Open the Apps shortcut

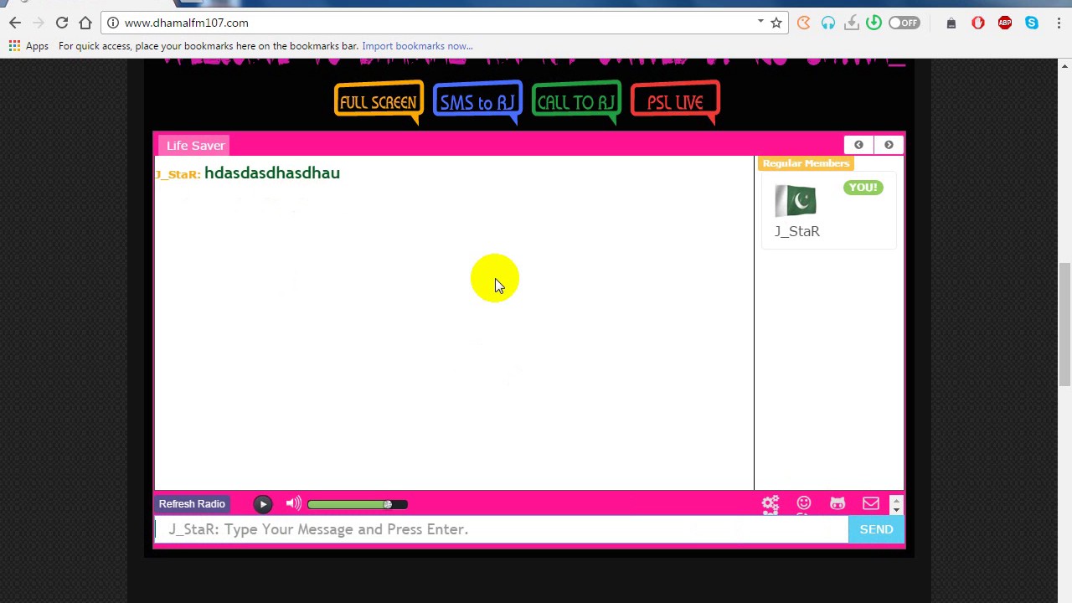point(28,46)
